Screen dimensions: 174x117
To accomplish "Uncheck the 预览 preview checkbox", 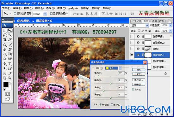I will (133, 89).
